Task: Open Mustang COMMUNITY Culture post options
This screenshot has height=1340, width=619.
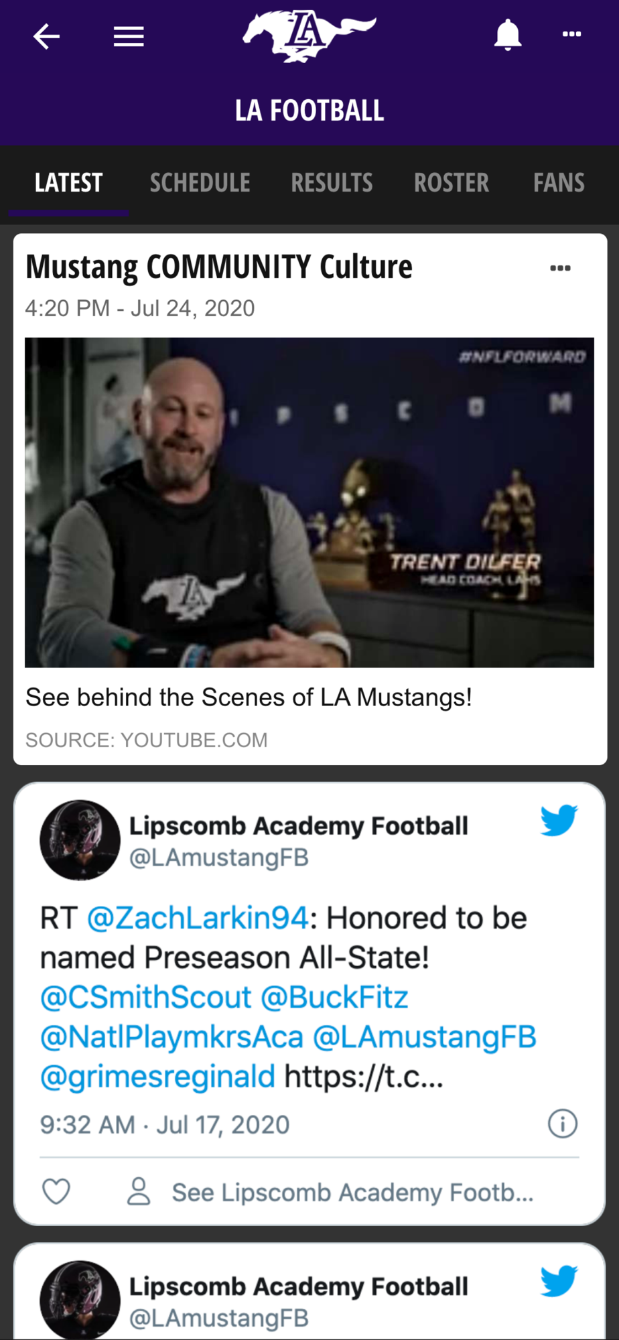Action: [x=560, y=268]
